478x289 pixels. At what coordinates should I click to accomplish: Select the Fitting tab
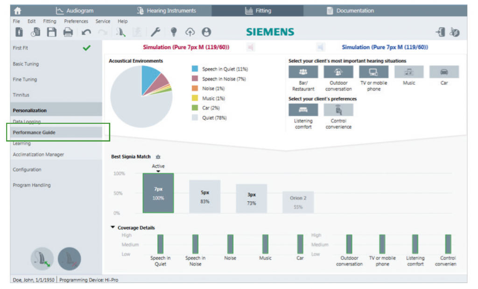pos(258,11)
